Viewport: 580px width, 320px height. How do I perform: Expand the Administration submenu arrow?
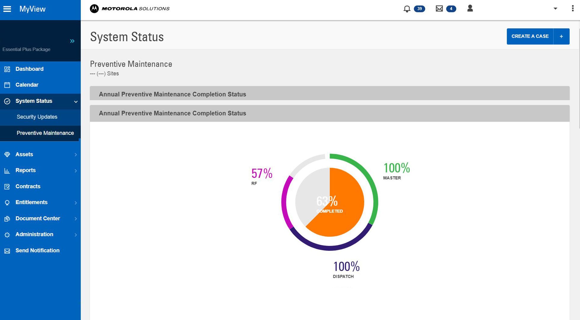point(76,235)
